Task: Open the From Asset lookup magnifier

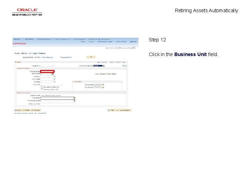Action: click(x=55, y=79)
